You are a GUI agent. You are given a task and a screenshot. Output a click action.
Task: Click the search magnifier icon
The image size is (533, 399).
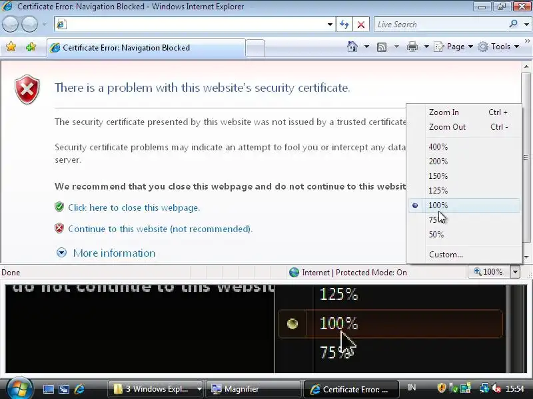tap(513, 24)
